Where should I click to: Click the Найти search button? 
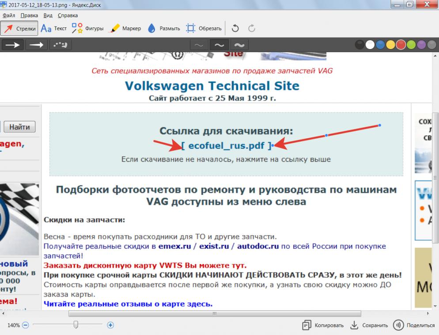(19, 127)
